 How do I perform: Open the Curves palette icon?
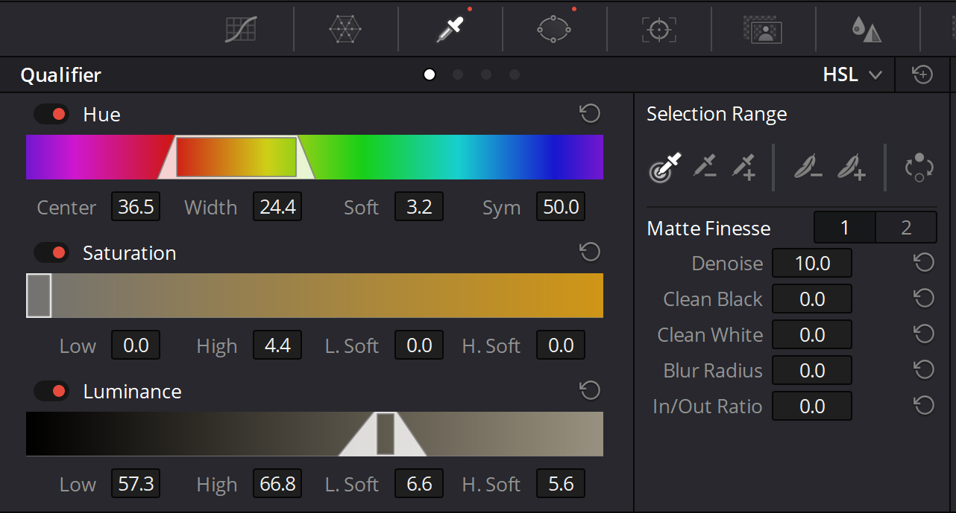[241, 29]
